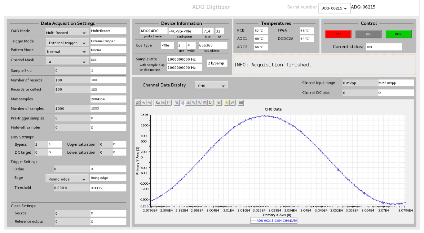This screenshot has height=233, width=424.
Task: Click the clear markers icon with the cross
Action: pyautogui.click(x=219, y=102)
